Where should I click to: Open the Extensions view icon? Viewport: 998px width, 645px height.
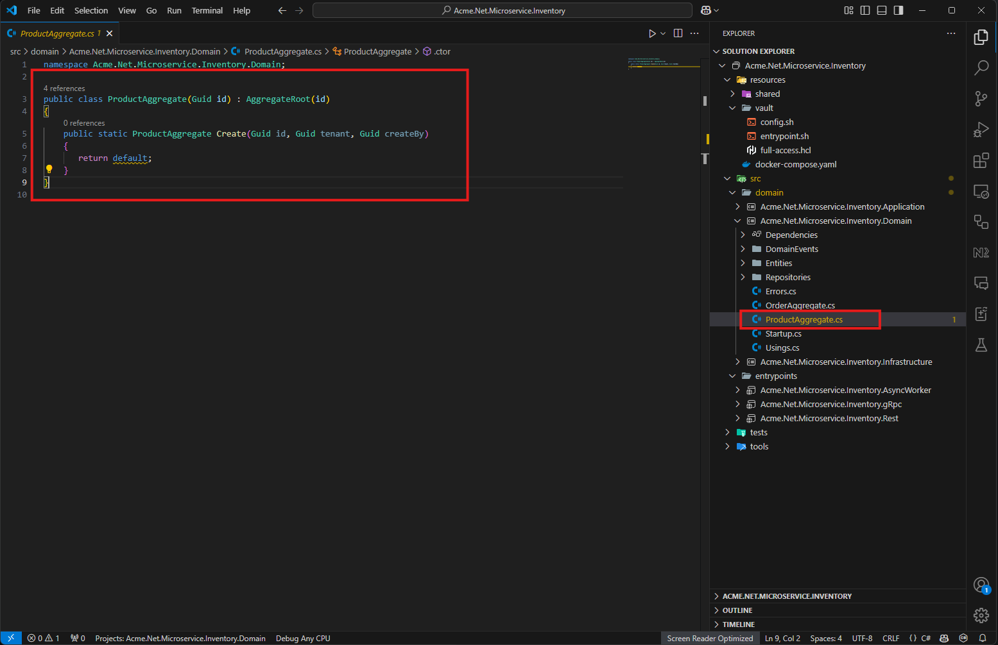point(981,160)
